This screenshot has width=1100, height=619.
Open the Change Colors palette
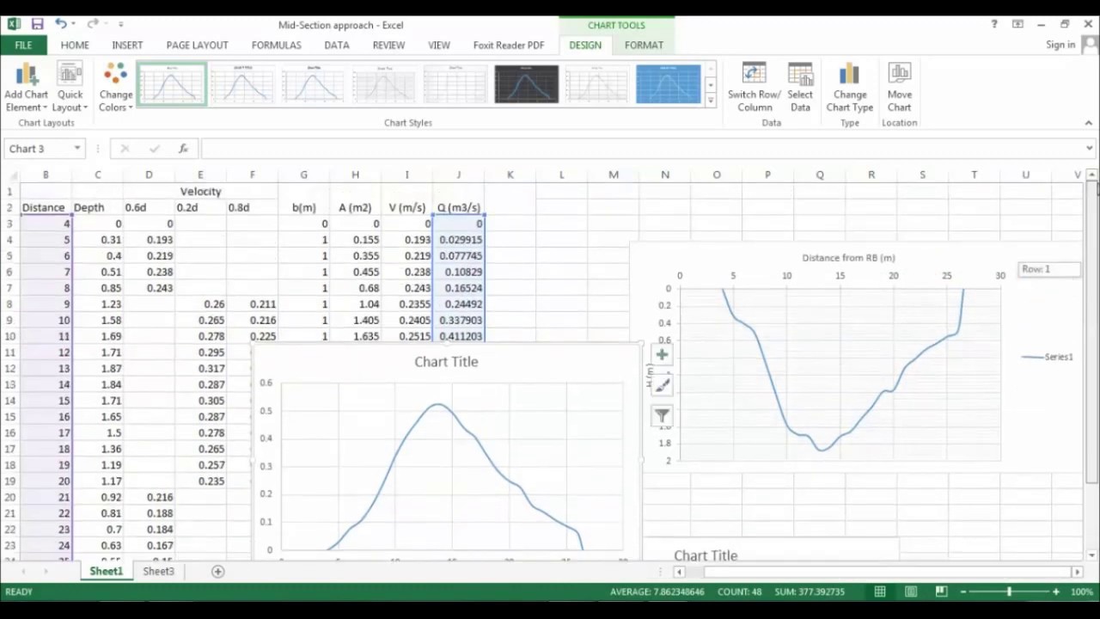[x=116, y=87]
